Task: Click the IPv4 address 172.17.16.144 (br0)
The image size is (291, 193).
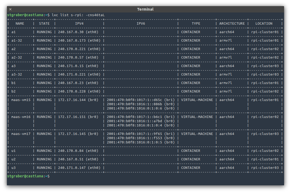Action: [78, 100]
